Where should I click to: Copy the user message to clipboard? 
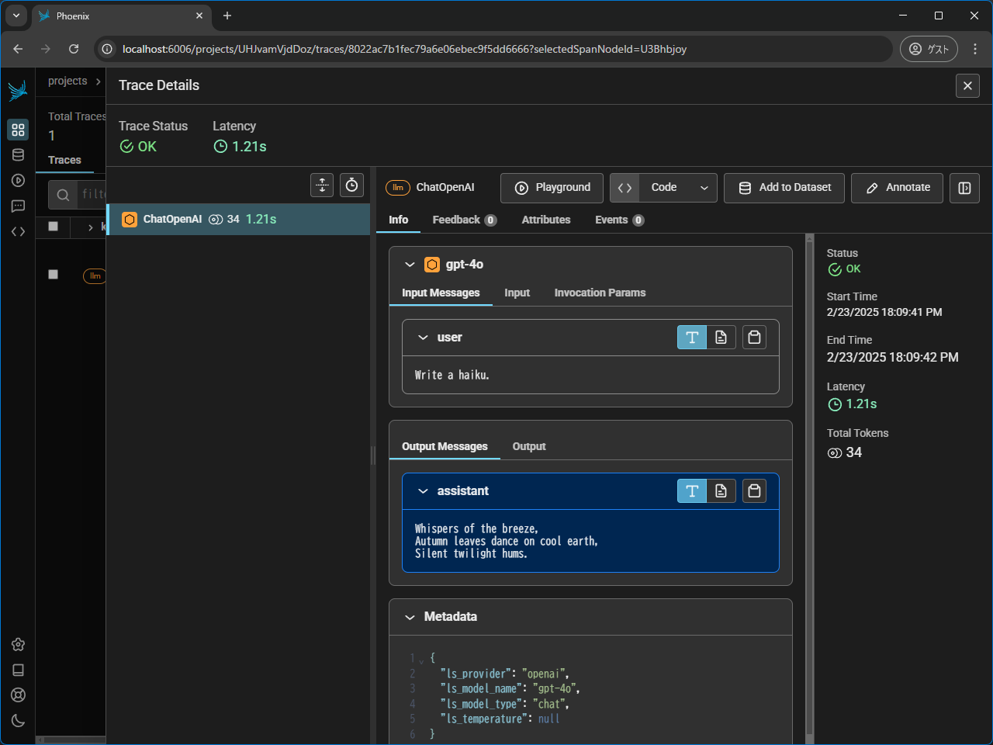[x=754, y=337]
